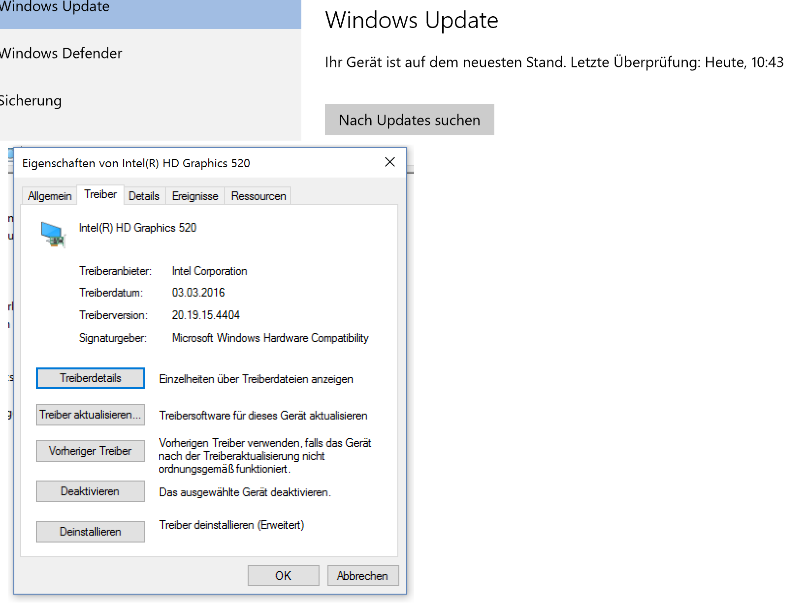Close the Eigenschaften von Intel HD Graphics dialog
806x604 pixels.
click(390, 162)
